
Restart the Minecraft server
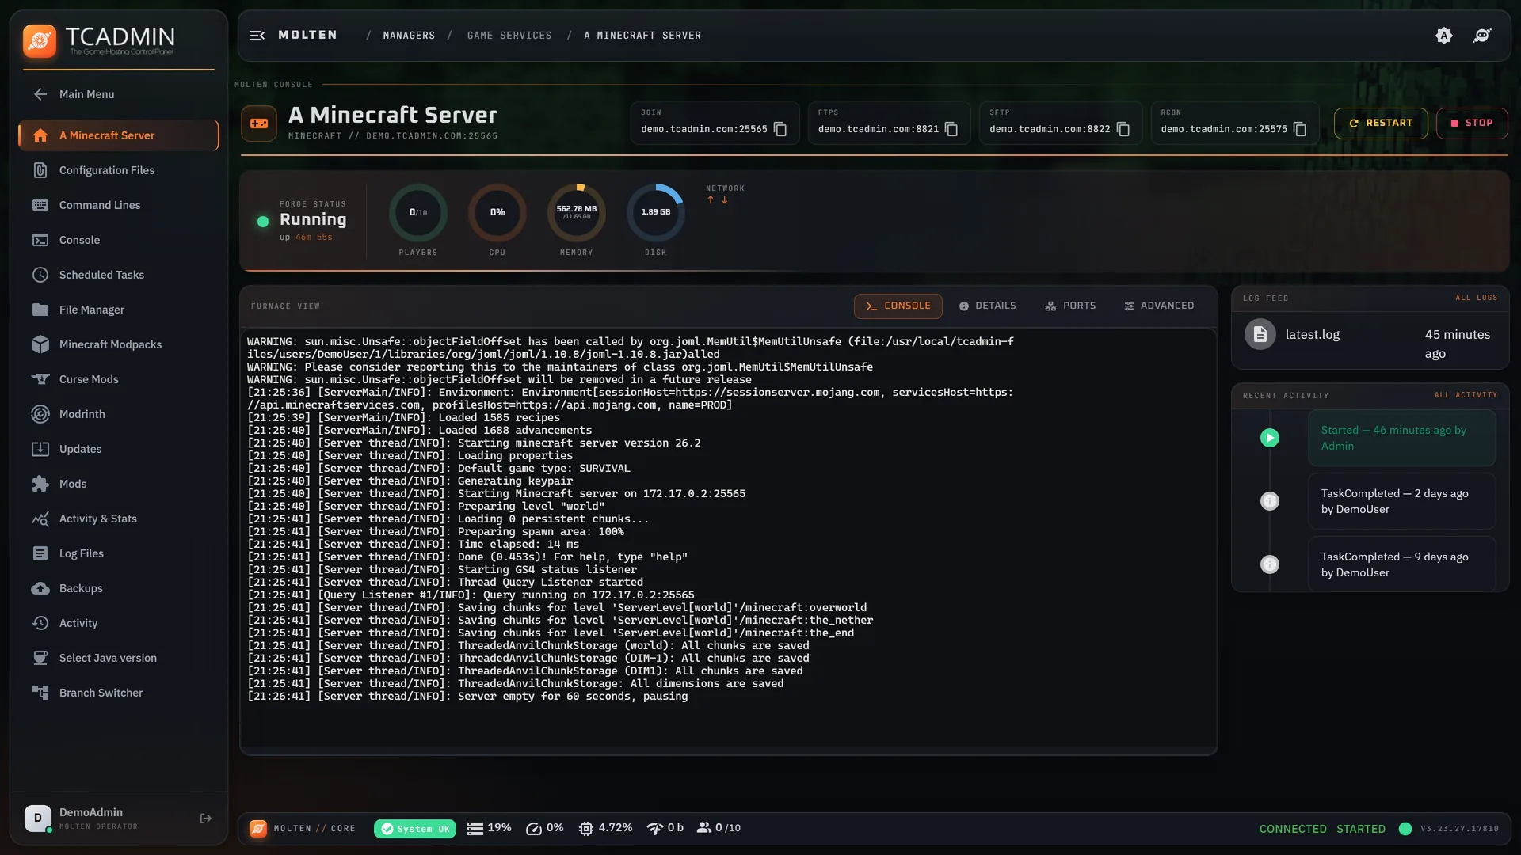[1381, 123]
